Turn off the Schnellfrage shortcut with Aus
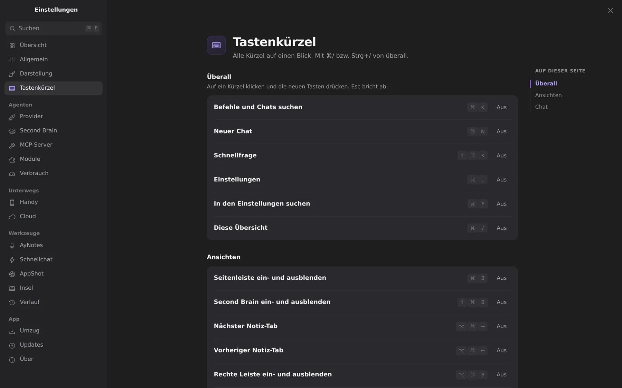Image resolution: width=622 pixels, height=388 pixels. point(501,156)
